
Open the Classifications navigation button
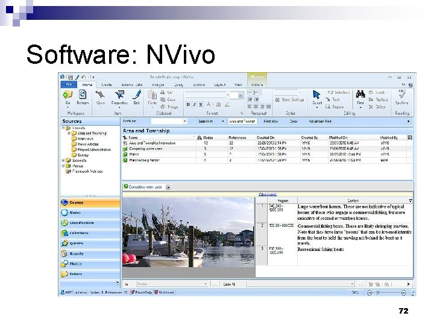(x=90, y=223)
